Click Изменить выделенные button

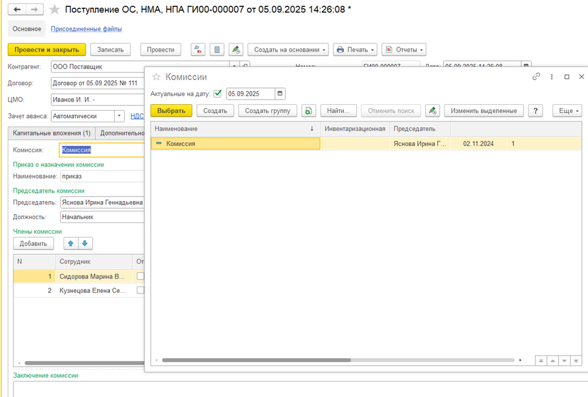click(484, 111)
